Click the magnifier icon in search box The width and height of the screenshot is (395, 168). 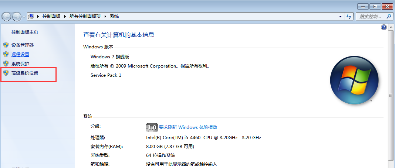tap(388, 17)
